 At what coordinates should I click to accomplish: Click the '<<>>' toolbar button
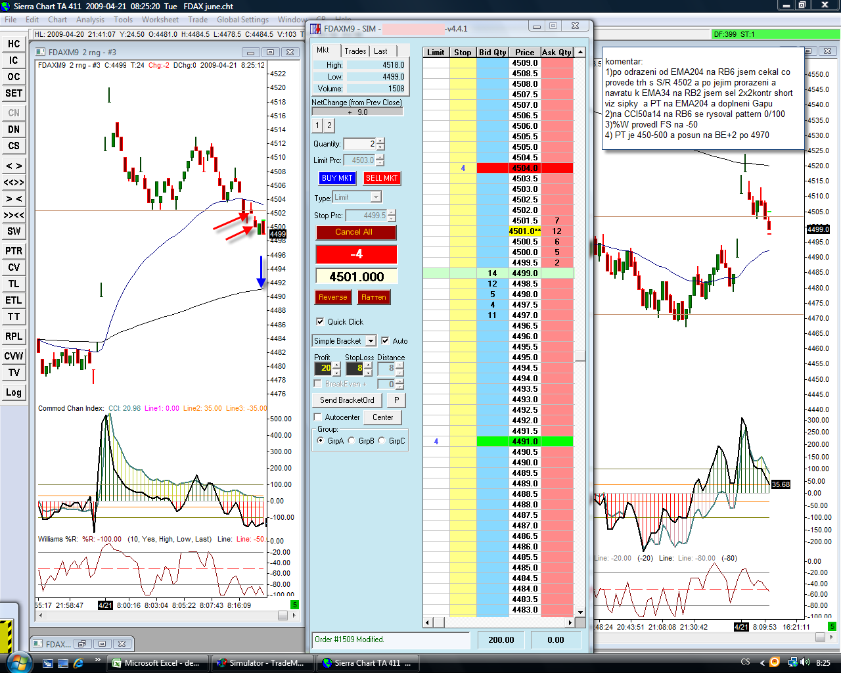(14, 182)
